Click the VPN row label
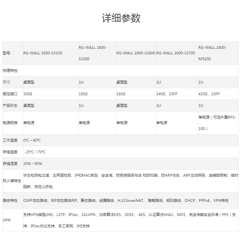This screenshot has width=241, height=235. 6,220
